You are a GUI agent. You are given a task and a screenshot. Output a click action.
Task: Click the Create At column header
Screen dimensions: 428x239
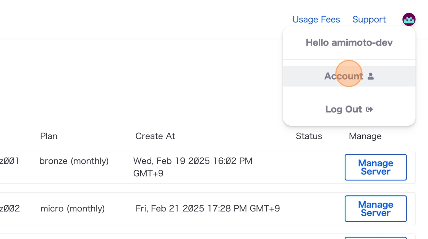155,136
